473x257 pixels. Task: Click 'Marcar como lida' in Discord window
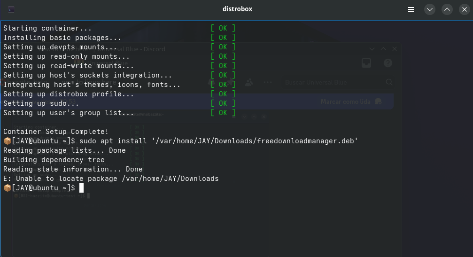tap(345, 101)
